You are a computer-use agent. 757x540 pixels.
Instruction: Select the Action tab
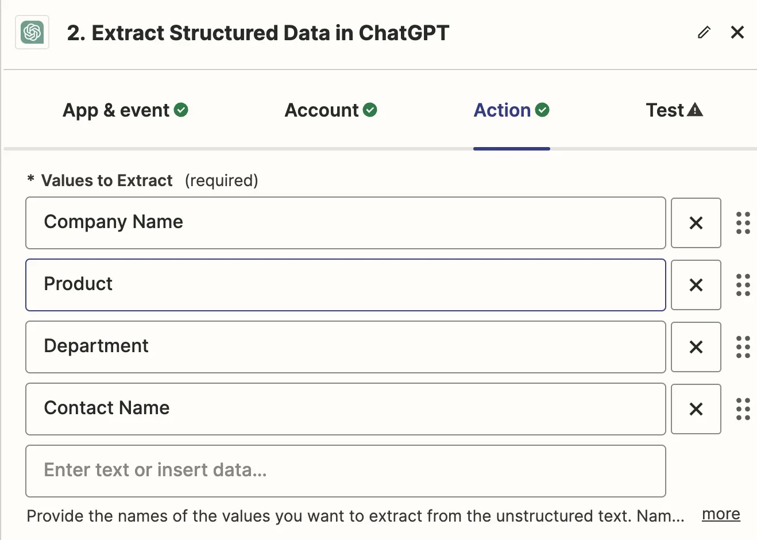[x=511, y=110]
